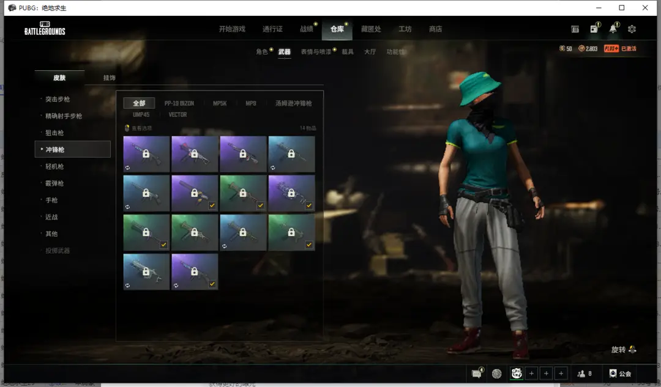Viewport: 661px width, 387px height.
Task: Select third skin thumbnail in first row
Action: (x=243, y=154)
